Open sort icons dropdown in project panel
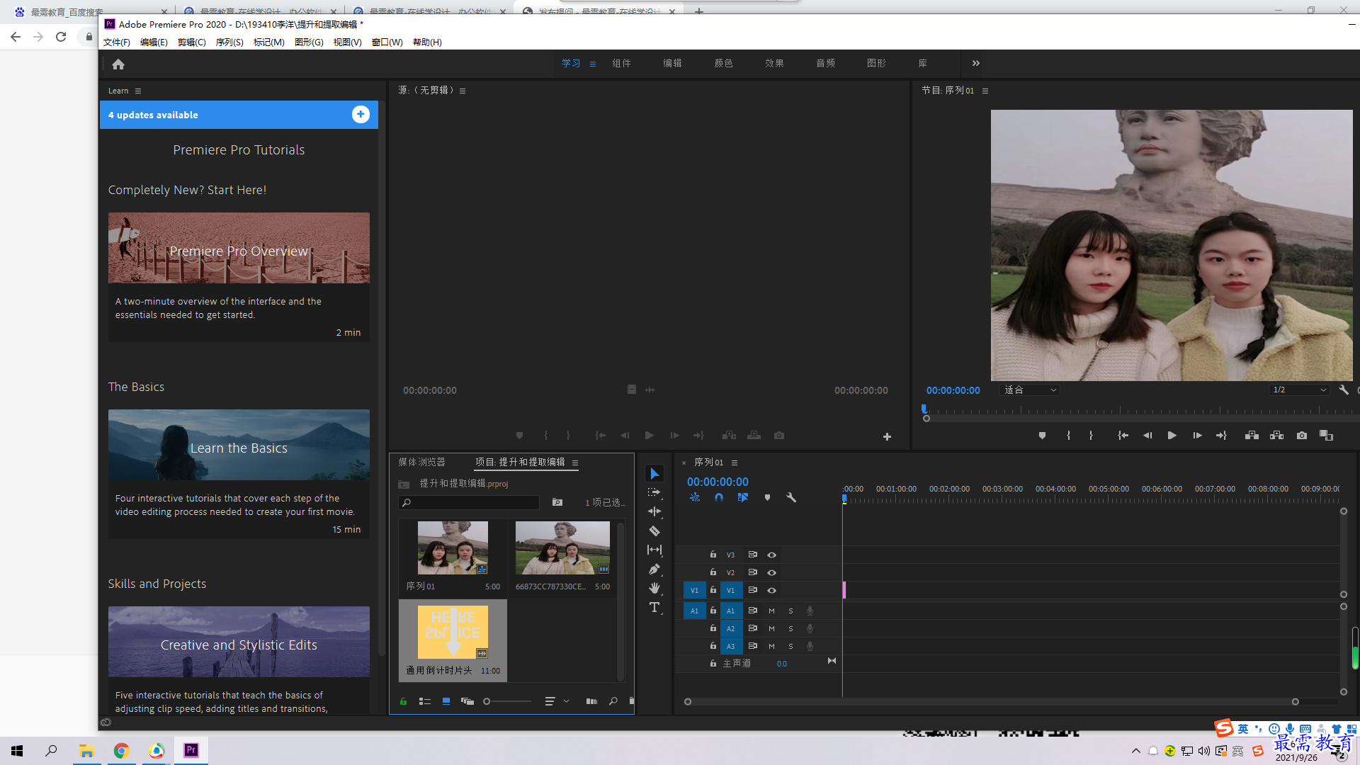Screen dimensions: 1360x765 coord(557,701)
